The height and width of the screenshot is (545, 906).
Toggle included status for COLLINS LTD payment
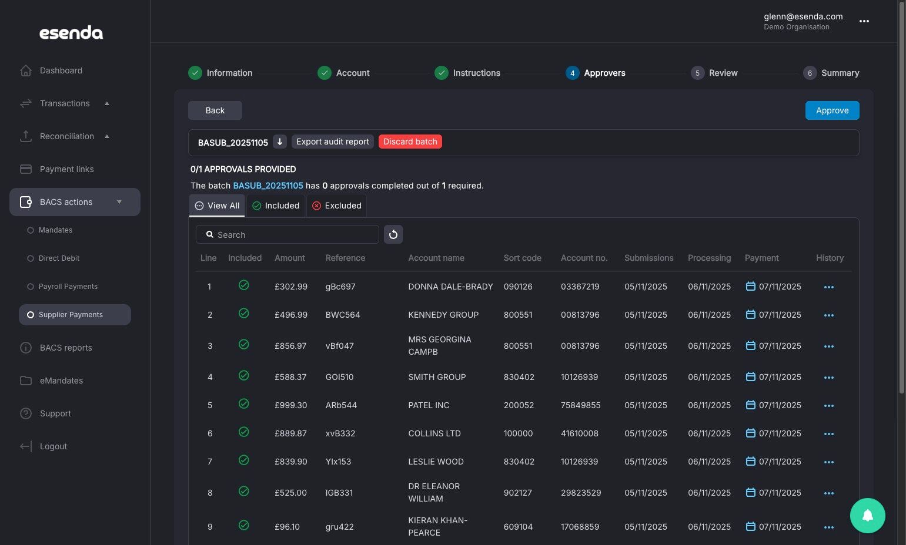tap(244, 432)
